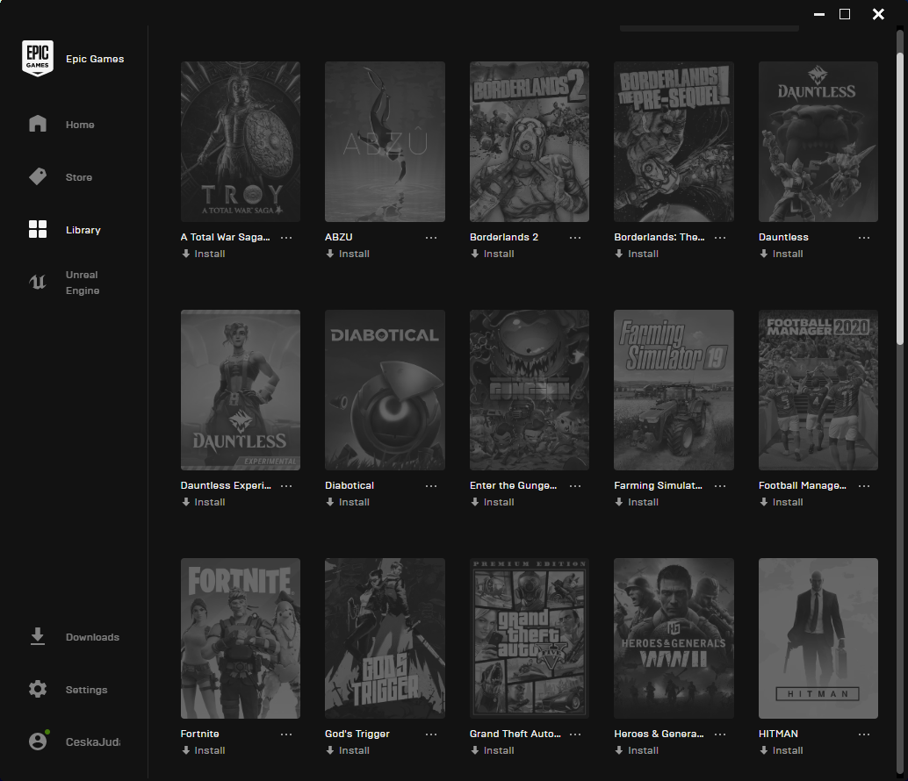Install Enter the Gungeon
The image size is (908, 781).
(x=493, y=502)
